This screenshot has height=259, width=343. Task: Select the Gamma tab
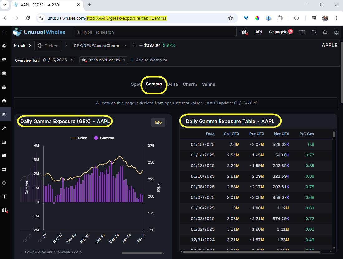pyautogui.click(x=154, y=84)
